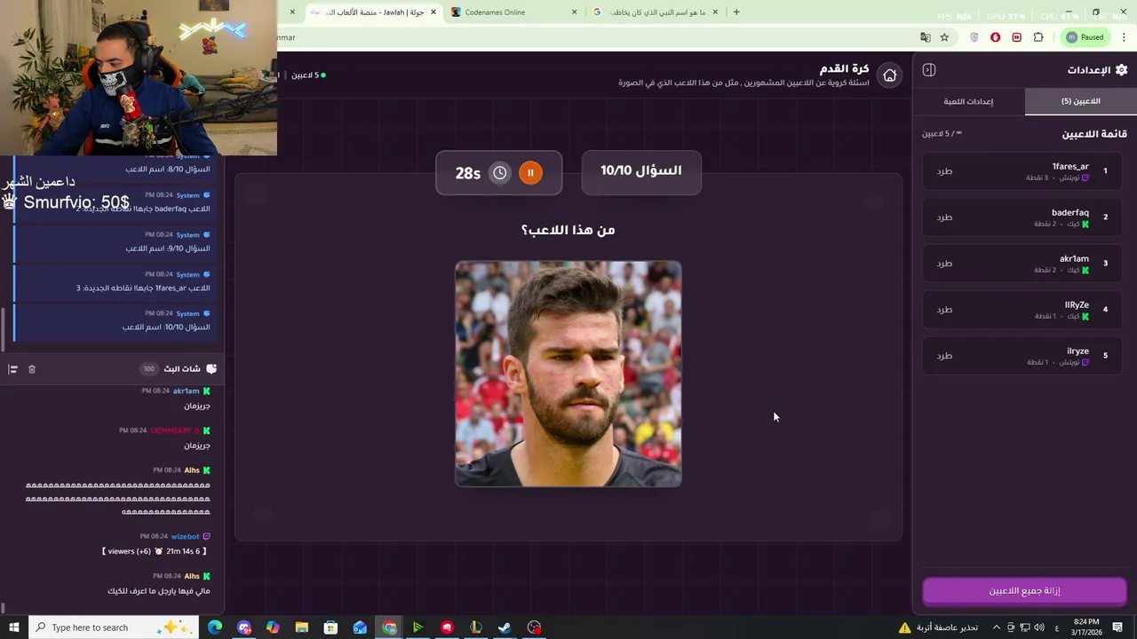The width and height of the screenshot is (1137, 639).
Task: Click the red fast-forward extension icon
Action: pos(1016,37)
